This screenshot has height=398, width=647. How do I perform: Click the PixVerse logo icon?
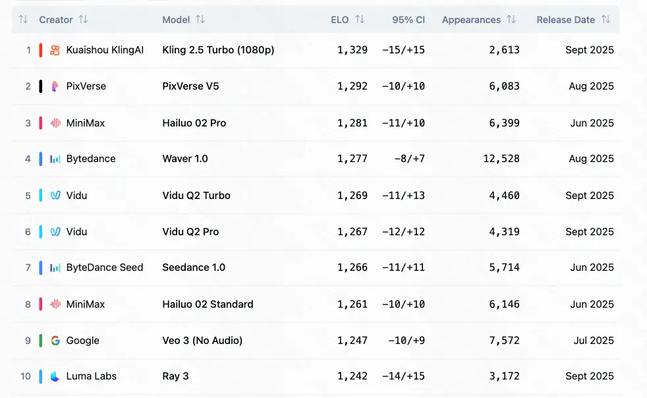[55, 86]
